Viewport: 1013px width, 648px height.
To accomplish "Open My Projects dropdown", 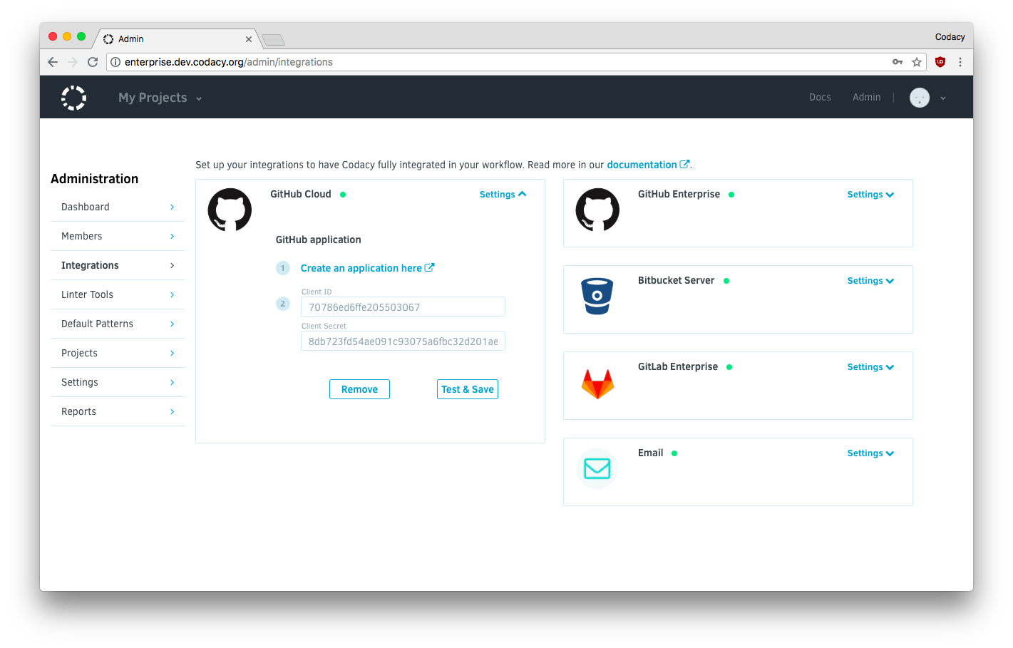I will coord(160,98).
